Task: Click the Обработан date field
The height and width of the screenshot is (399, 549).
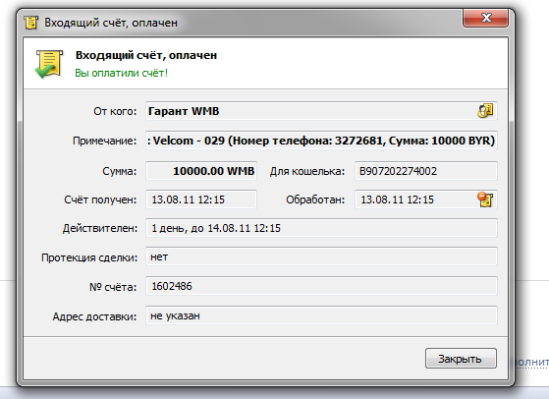Action: (x=426, y=199)
